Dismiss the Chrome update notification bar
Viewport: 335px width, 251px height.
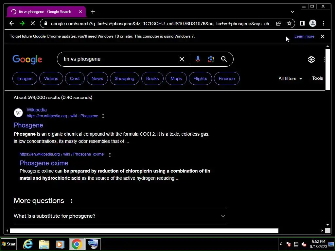click(322, 36)
